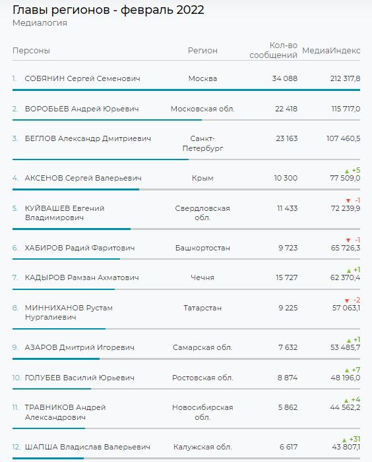Click the МедиаИндекс column header
The image size is (372, 462).
tap(331, 51)
